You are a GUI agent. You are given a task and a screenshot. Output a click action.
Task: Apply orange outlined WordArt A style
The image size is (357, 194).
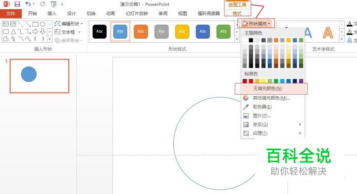click(328, 32)
